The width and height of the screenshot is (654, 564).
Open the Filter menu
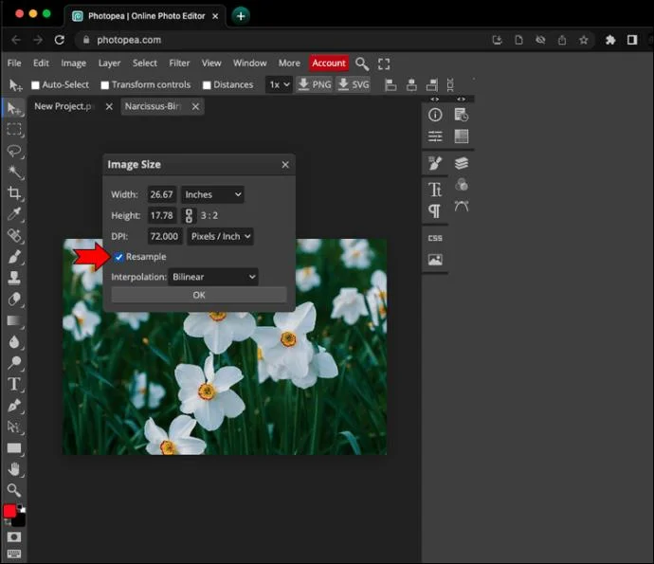179,63
